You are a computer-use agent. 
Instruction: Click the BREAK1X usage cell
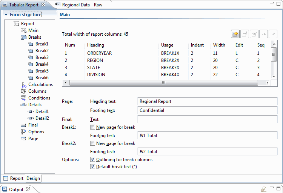(x=170, y=53)
